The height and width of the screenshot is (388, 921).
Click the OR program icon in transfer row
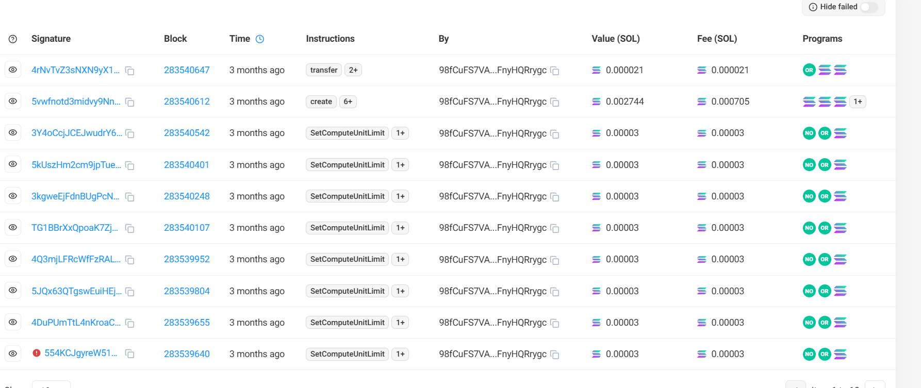809,70
